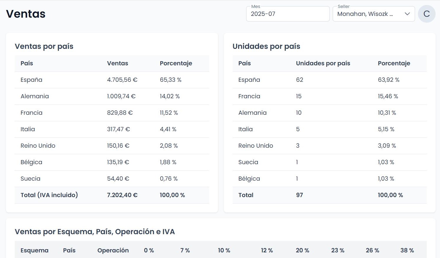
Task: Open the user avatar "C" menu
Action: coord(426,14)
